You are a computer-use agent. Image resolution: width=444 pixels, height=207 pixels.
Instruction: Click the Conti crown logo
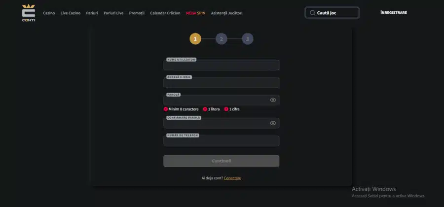click(x=29, y=13)
